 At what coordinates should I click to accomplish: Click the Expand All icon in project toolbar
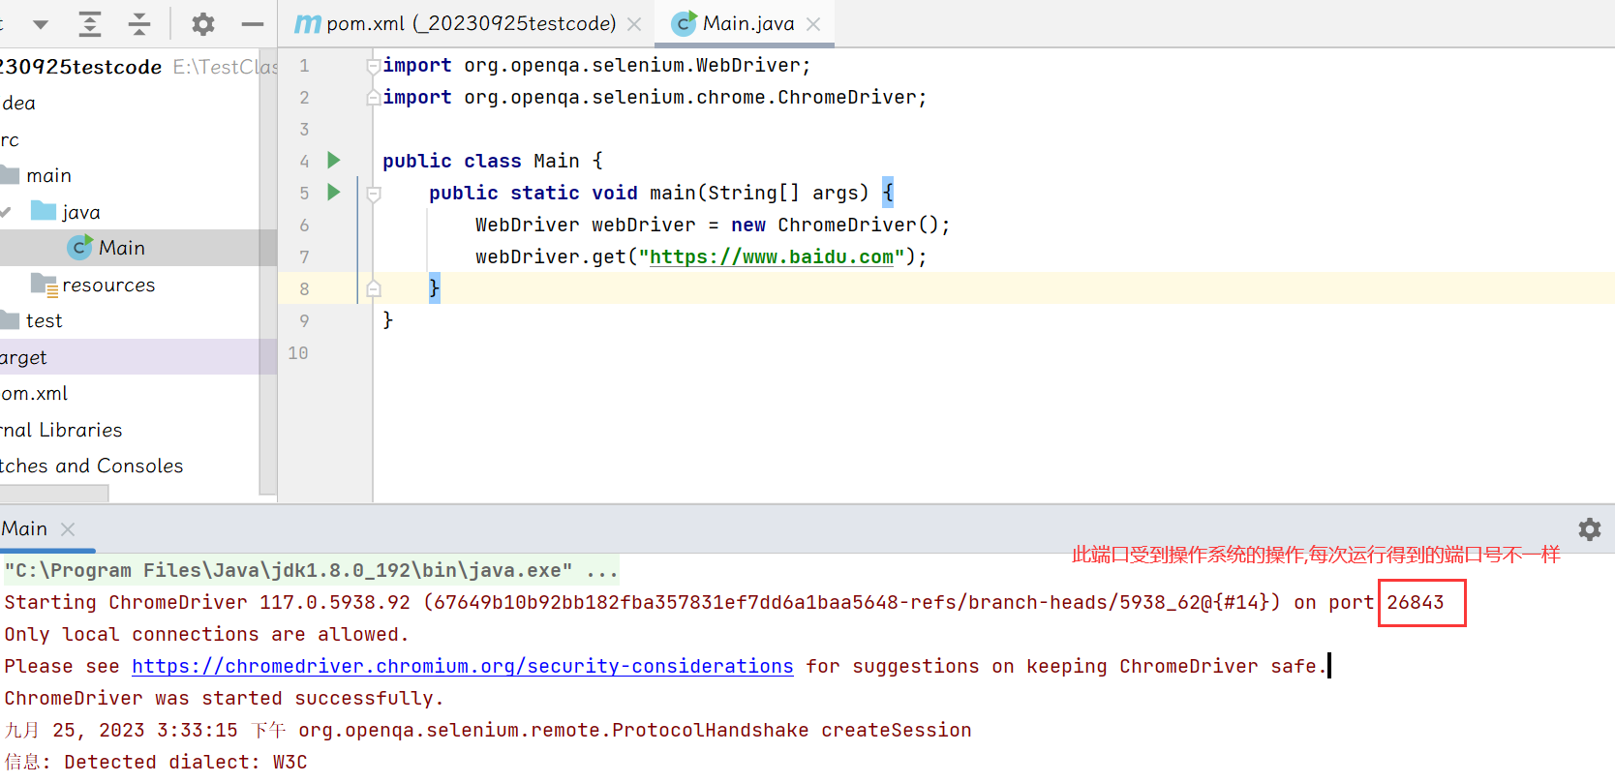point(89,23)
